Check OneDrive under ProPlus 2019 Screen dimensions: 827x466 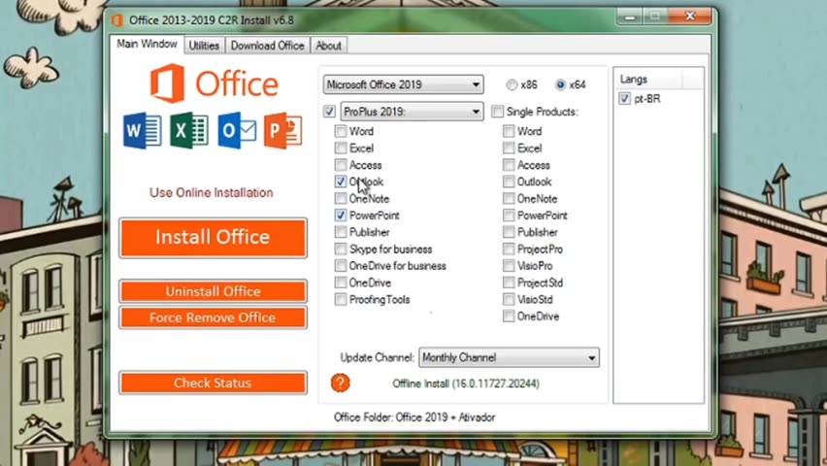pos(341,283)
